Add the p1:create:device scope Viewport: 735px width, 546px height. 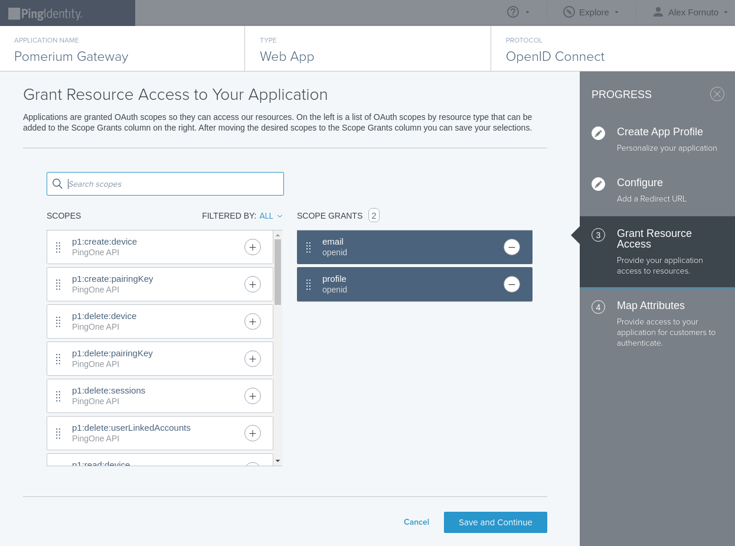[x=253, y=247]
